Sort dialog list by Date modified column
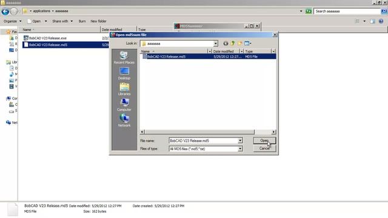Image resolution: width=388 pixels, height=218 pixels. point(226,51)
